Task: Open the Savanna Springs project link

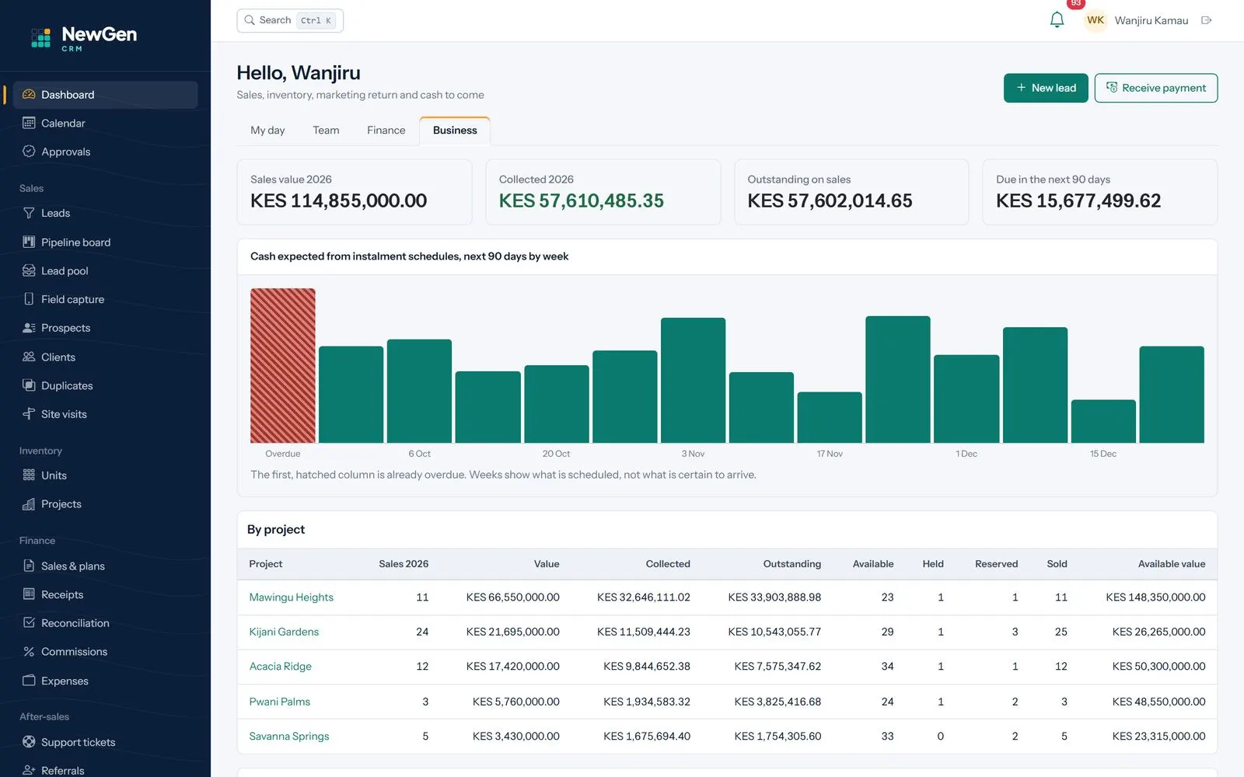Action: [x=289, y=736]
